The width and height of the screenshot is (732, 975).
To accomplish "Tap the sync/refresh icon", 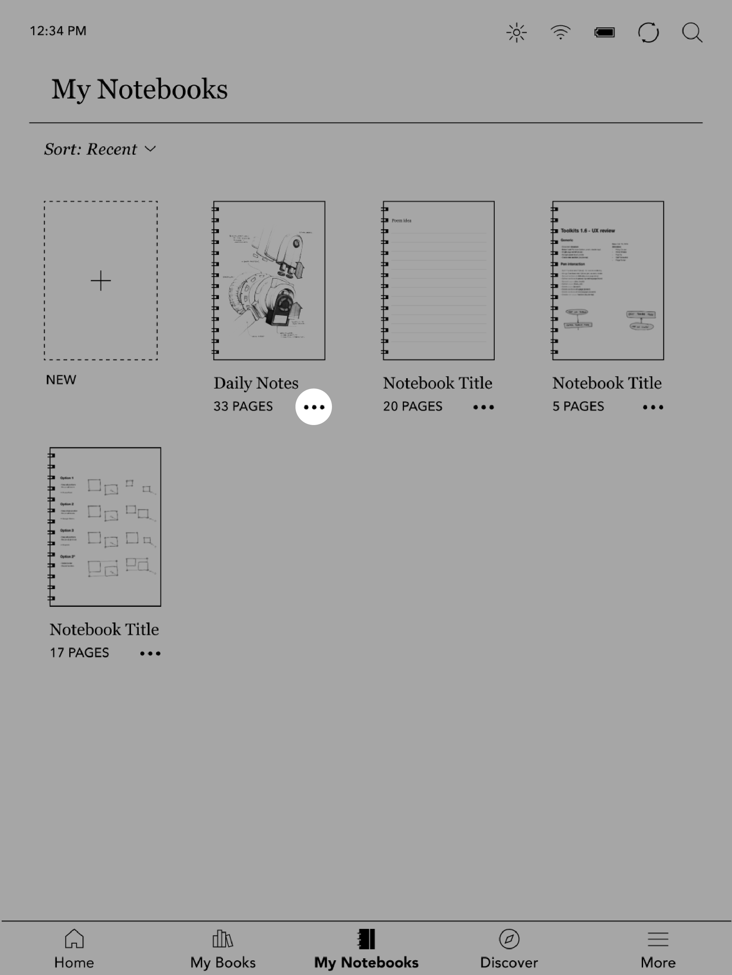I will (x=648, y=31).
